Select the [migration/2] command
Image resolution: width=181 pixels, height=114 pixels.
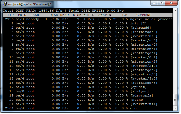[x=144, y=62]
